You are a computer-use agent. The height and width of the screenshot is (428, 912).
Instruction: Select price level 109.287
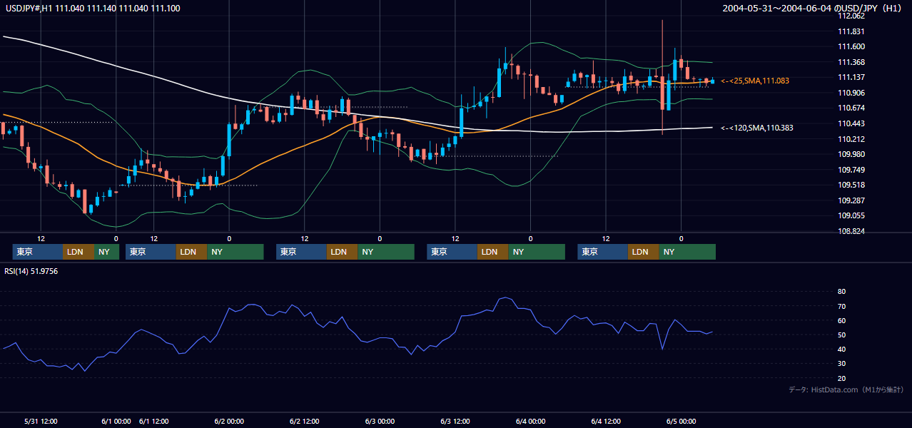coord(851,200)
